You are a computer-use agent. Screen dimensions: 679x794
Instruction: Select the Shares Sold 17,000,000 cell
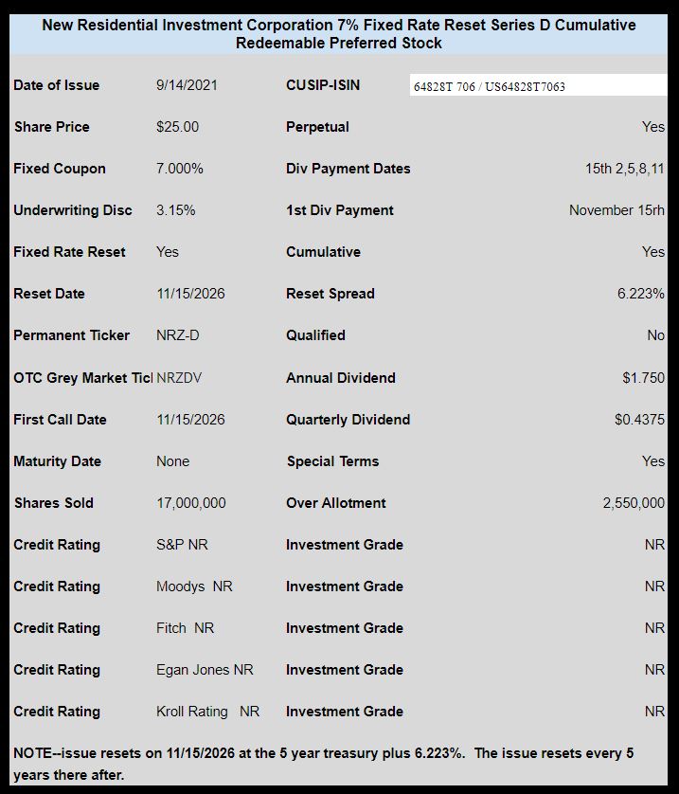pyautogui.click(x=191, y=503)
